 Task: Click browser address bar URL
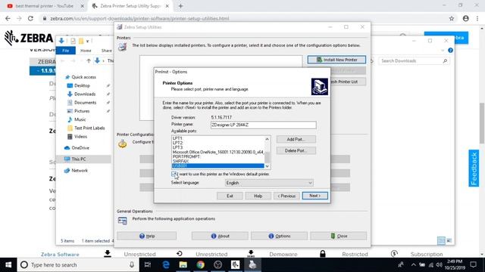139,18
